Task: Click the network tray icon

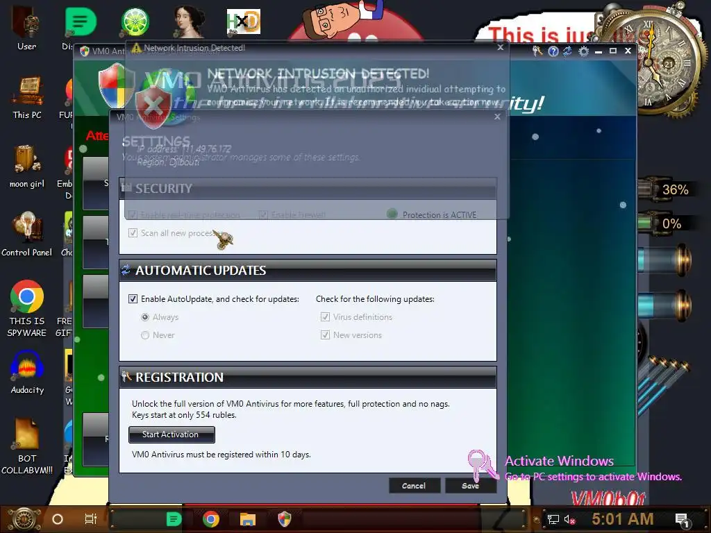Action: (553, 519)
